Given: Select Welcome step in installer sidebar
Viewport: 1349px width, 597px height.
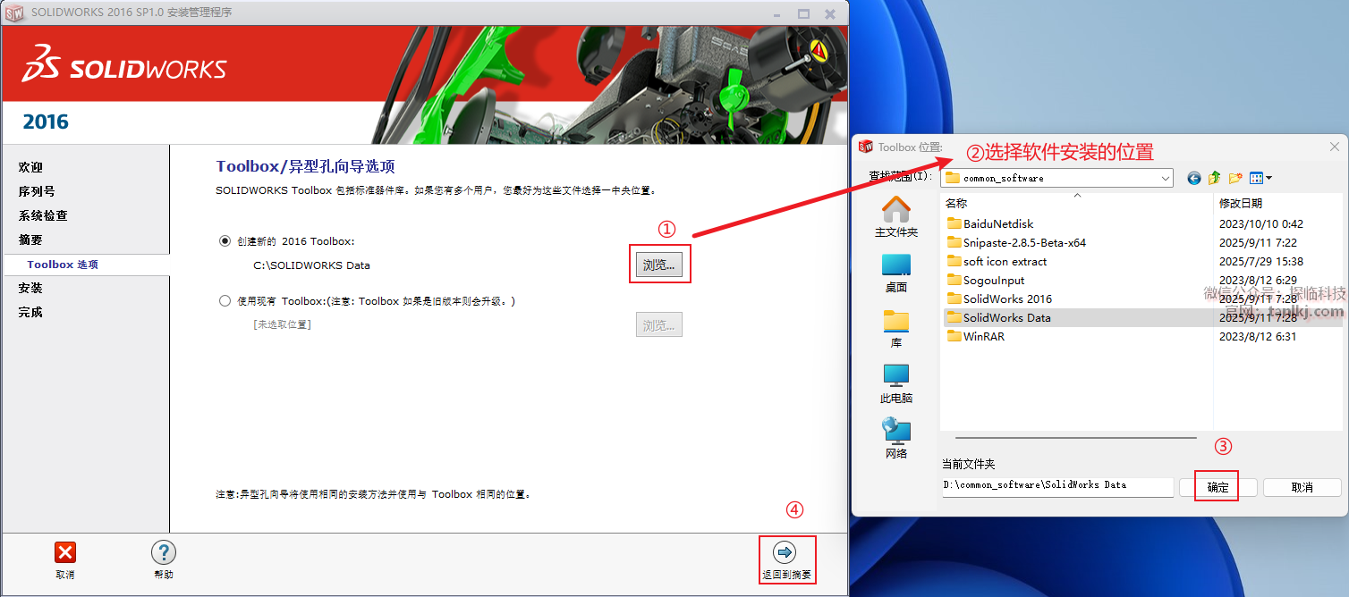Looking at the screenshot, I should (x=30, y=167).
